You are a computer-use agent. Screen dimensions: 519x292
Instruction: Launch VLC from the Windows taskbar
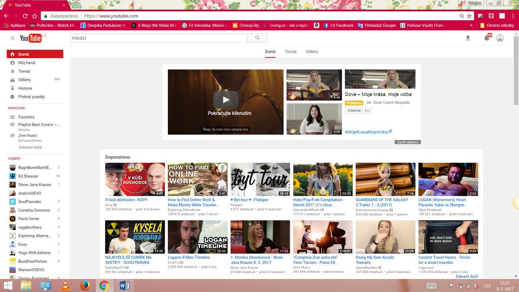tap(65, 286)
